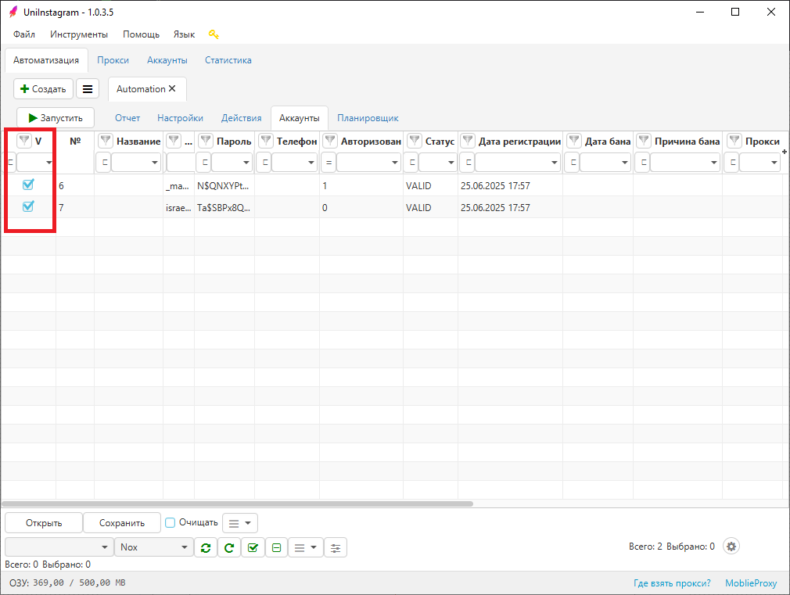Open the sliders settings icon in bottom toolbar
This screenshot has height=595, width=790.
[x=336, y=547]
